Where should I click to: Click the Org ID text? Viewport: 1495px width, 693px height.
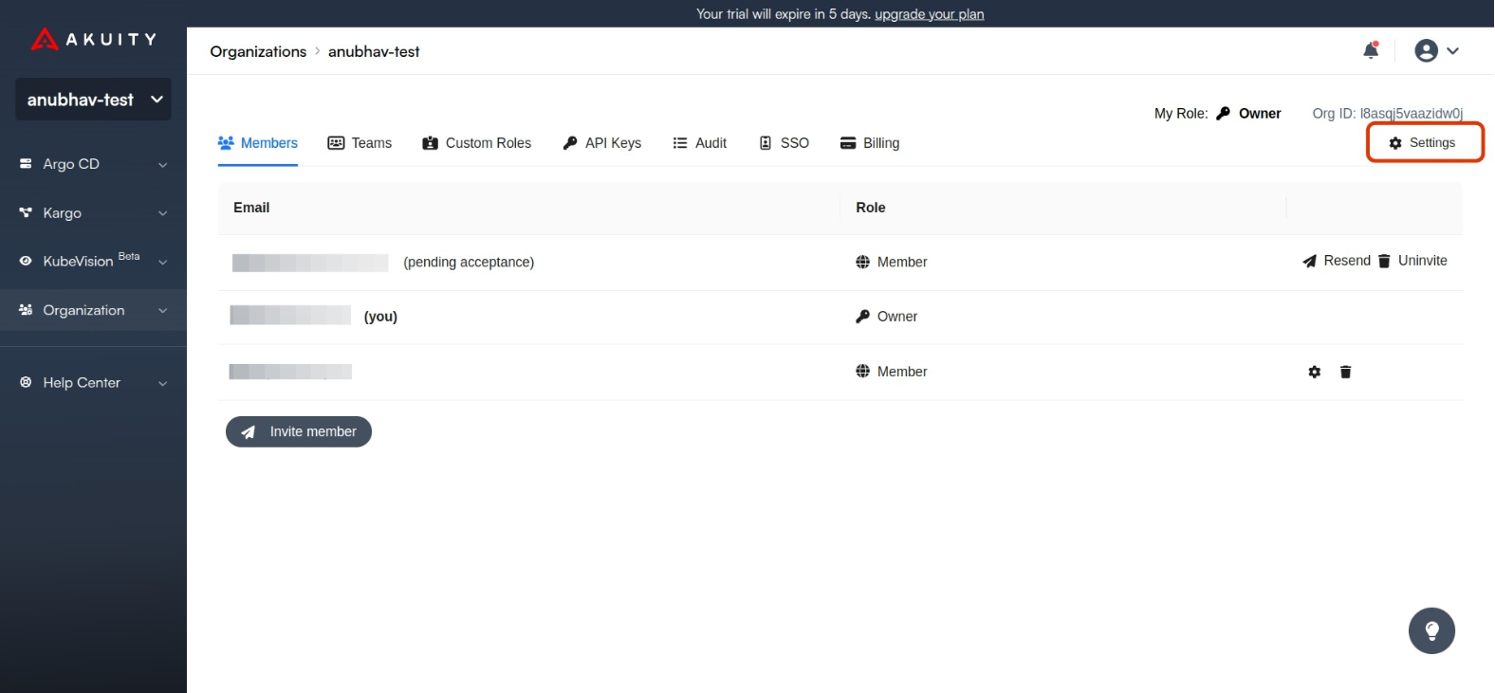pos(1388,113)
